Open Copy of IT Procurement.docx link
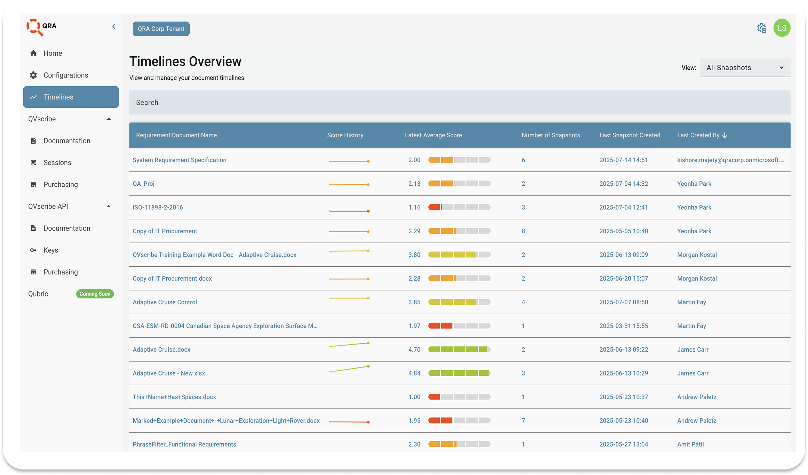Image resolution: width=808 pixels, height=475 pixels. point(172,279)
